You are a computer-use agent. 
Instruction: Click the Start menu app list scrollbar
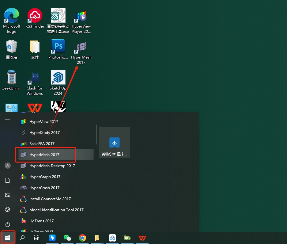tap(97, 134)
